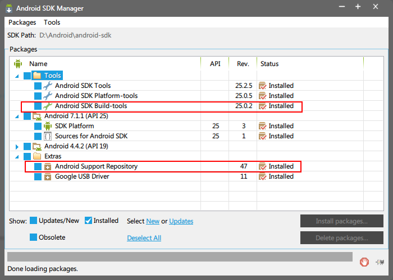Click the red stop hand icon
393x280 pixels.
pos(364,262)
